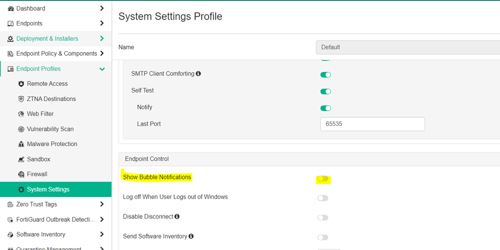Toggle Log off When User Logs out
The image size is (500, 250).
pyautogui.click(x=323, y=198)
